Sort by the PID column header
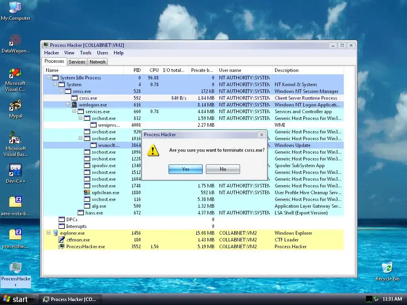This screenshot has height=305, width=407. point(133,70)
